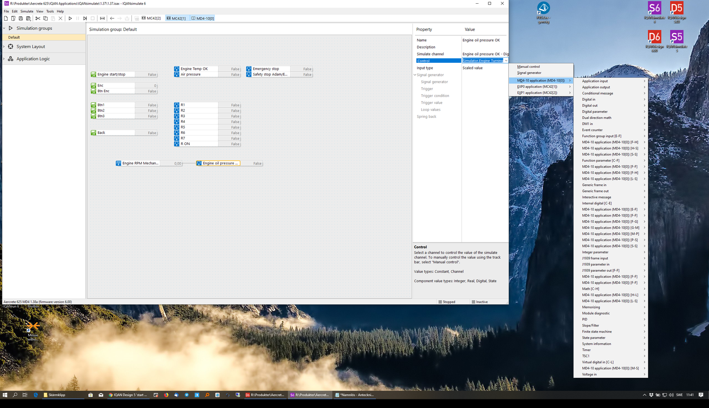Open the Digital in submenu
The width and height of the screenshot is (709, 408).
[x=611, y=100]
